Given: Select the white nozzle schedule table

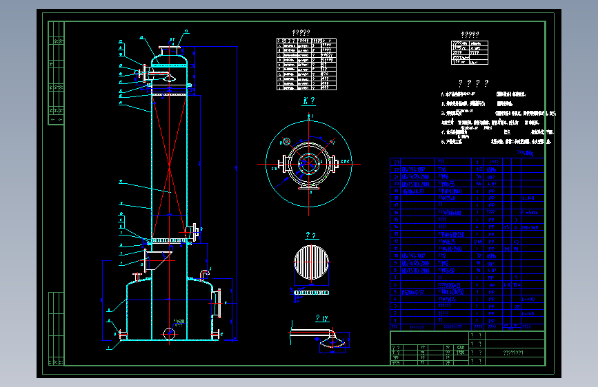Looking at the screenshot, I should pyautogui.click(x=306, y=64).
